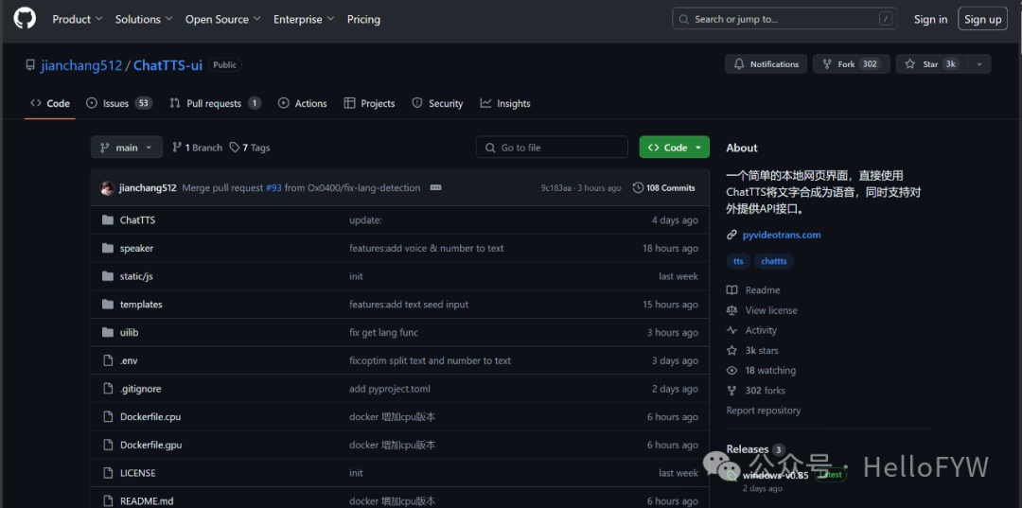Click the GitHub logo icon

coord(25,19)
